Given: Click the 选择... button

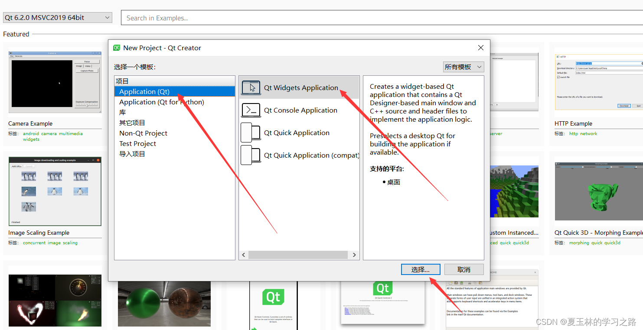Looking at the screenshot, I should [421, 269].
